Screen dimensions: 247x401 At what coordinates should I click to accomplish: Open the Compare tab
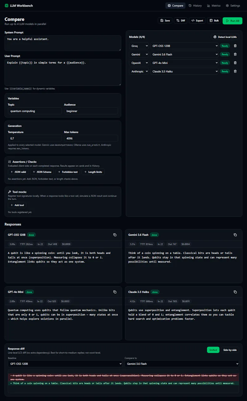click(175, 6)
